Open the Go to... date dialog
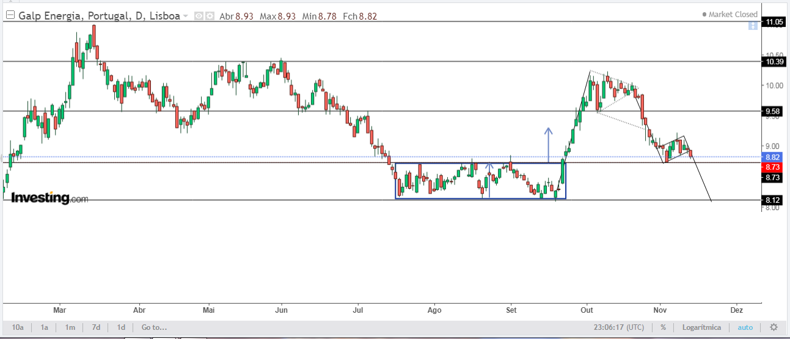The width and height of the screenshot is (790, 339). click(x=154, y=327)
